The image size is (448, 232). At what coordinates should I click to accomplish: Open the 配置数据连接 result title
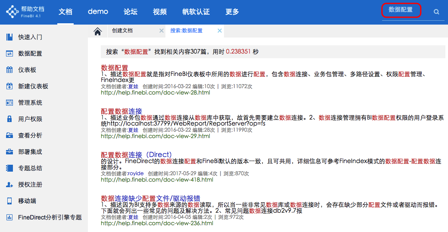[121, 111]
